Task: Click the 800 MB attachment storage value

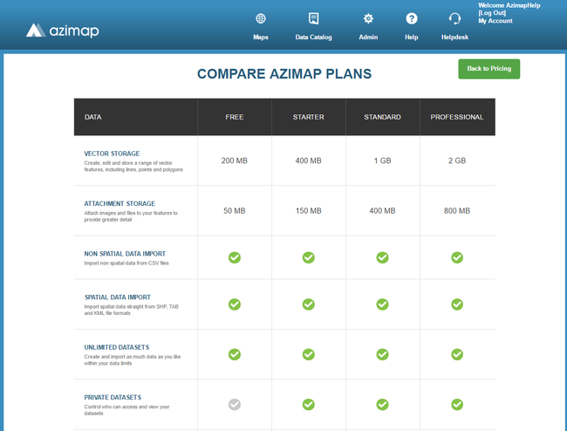Action: click(457, 211)
